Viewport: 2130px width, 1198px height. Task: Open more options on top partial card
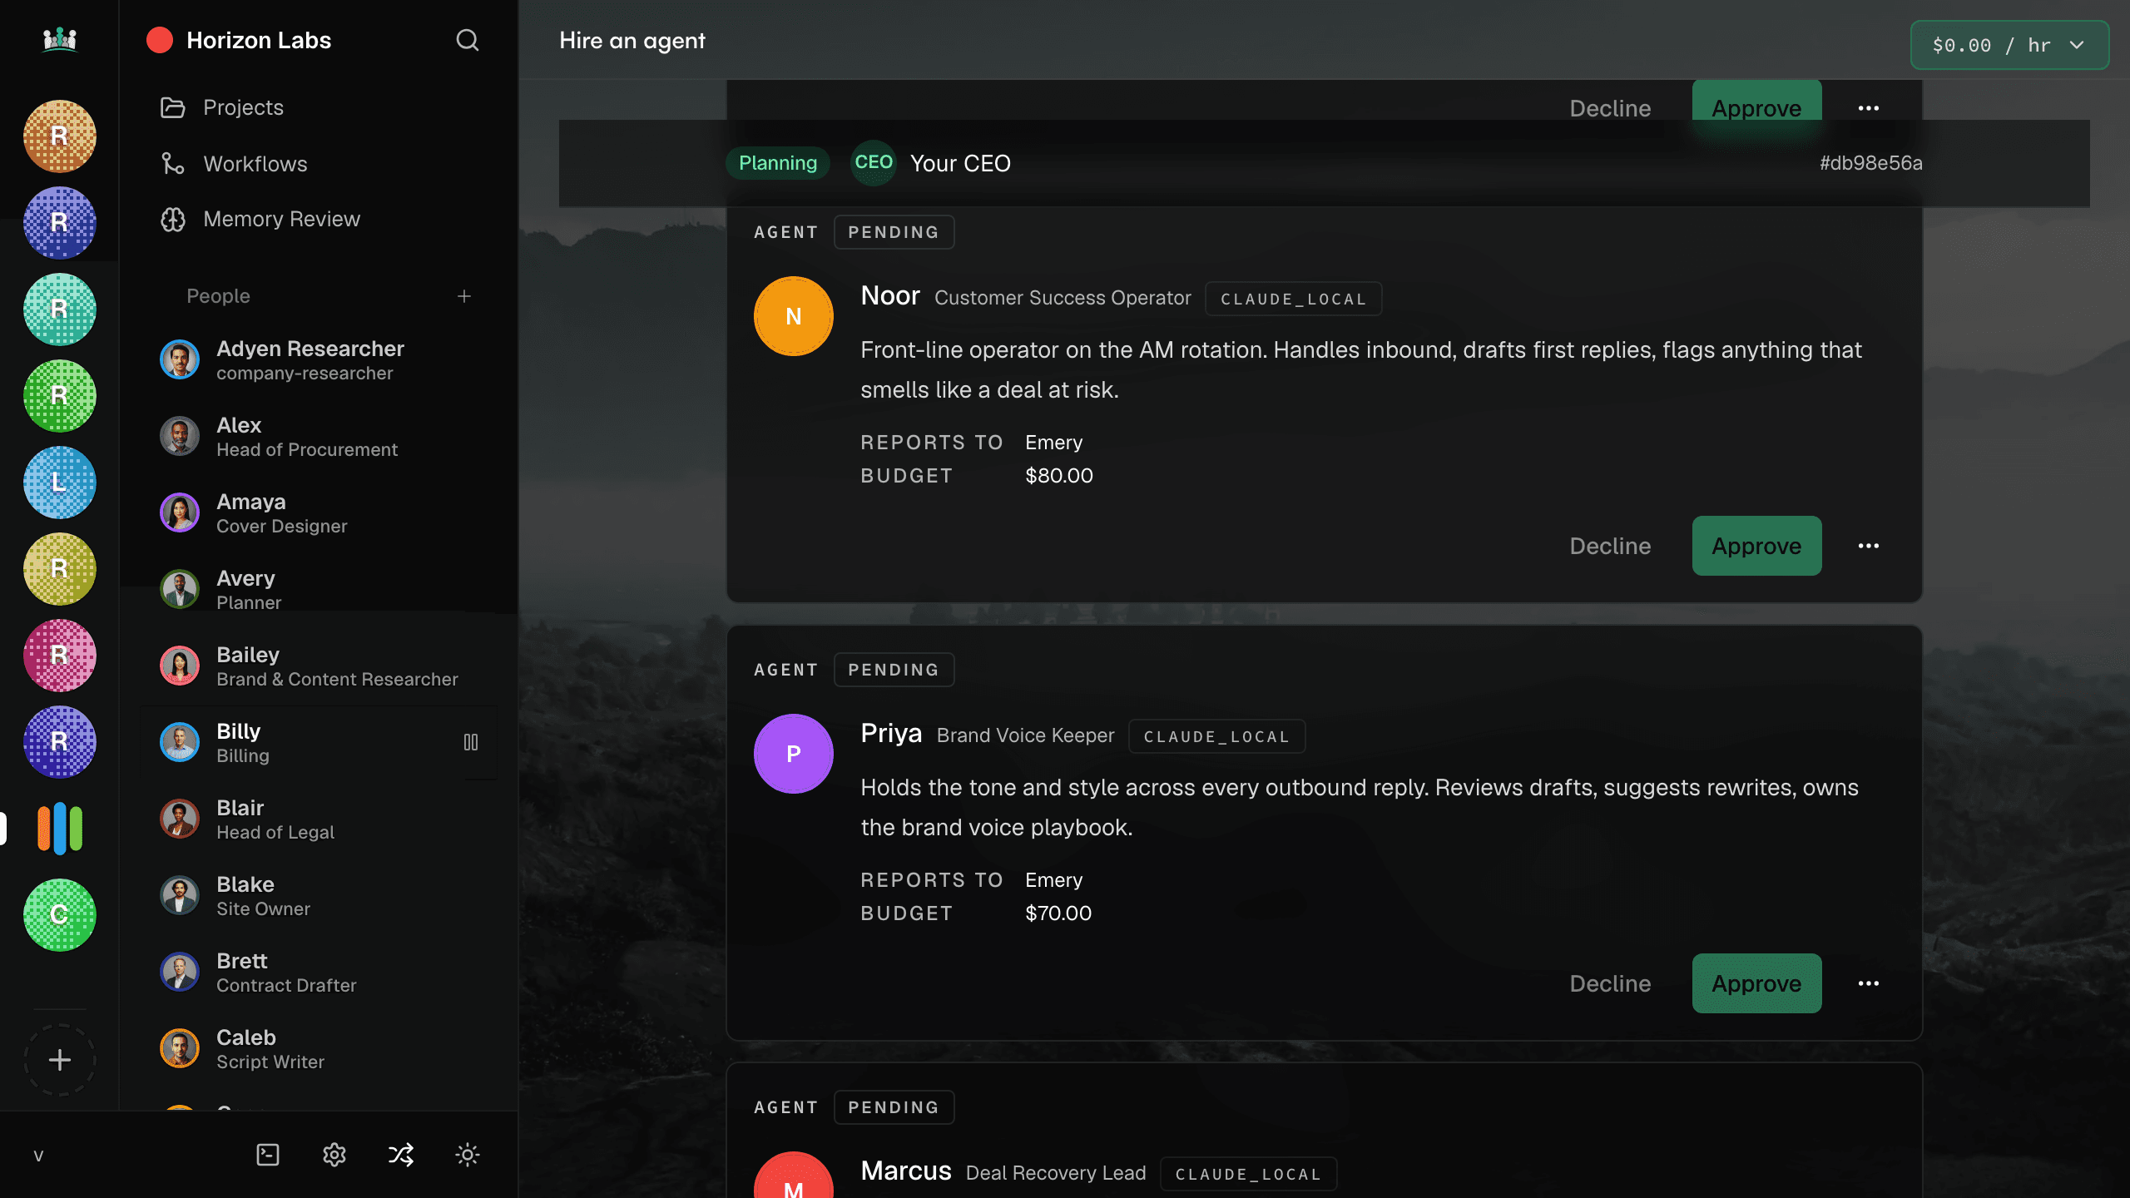click(1869, 108)
